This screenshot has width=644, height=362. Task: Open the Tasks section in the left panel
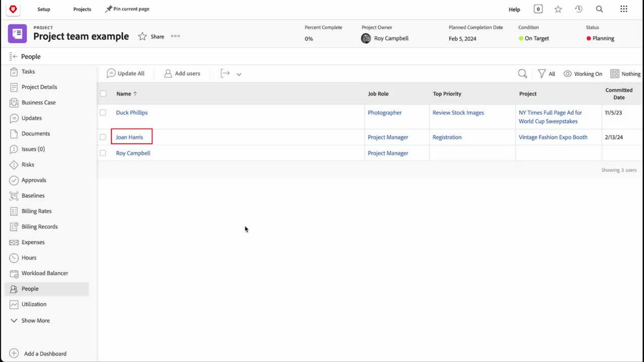(x=28, y=71)
